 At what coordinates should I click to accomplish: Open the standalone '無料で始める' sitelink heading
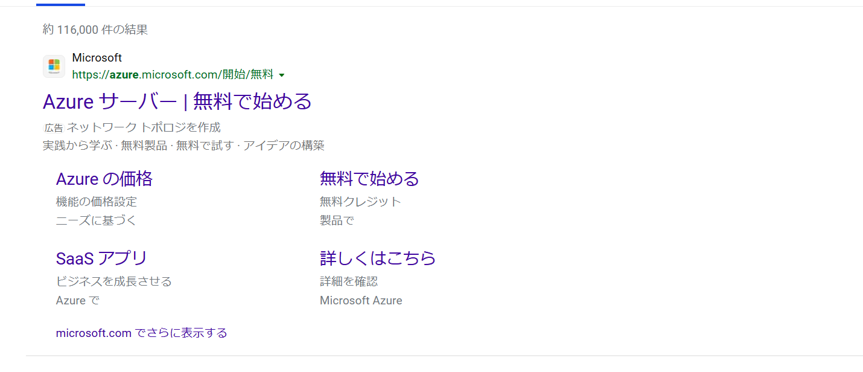[x=369, y=179]
